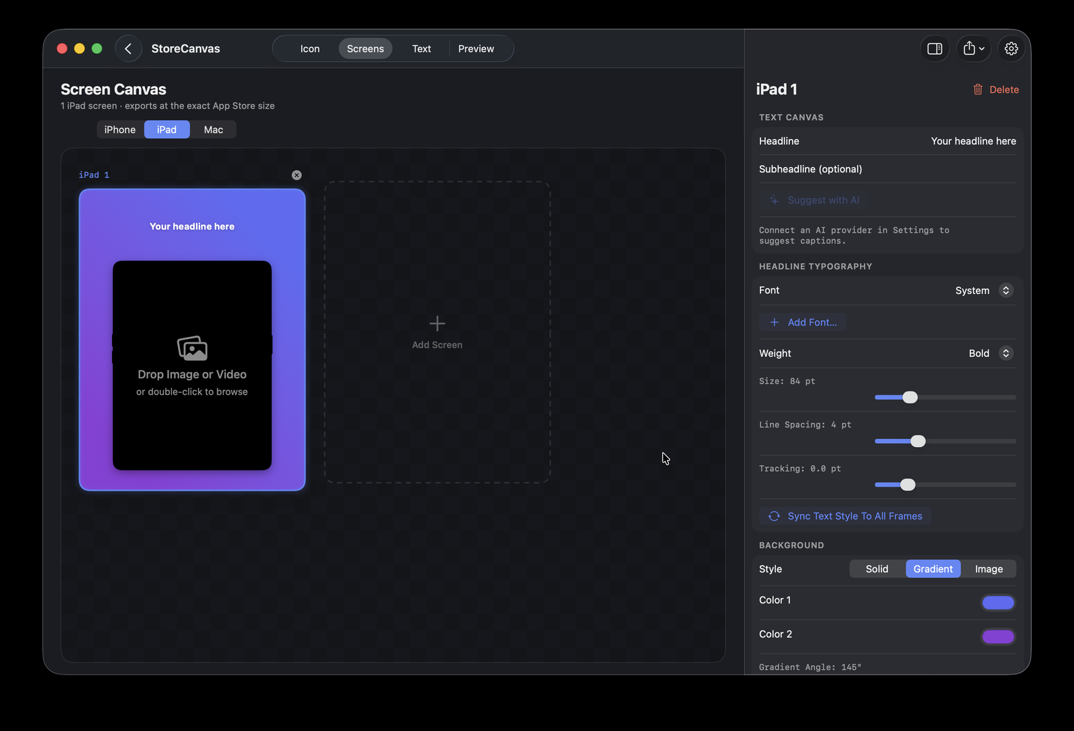Switch to the Screens tab
1074x731 pixels.
(365, 48)
